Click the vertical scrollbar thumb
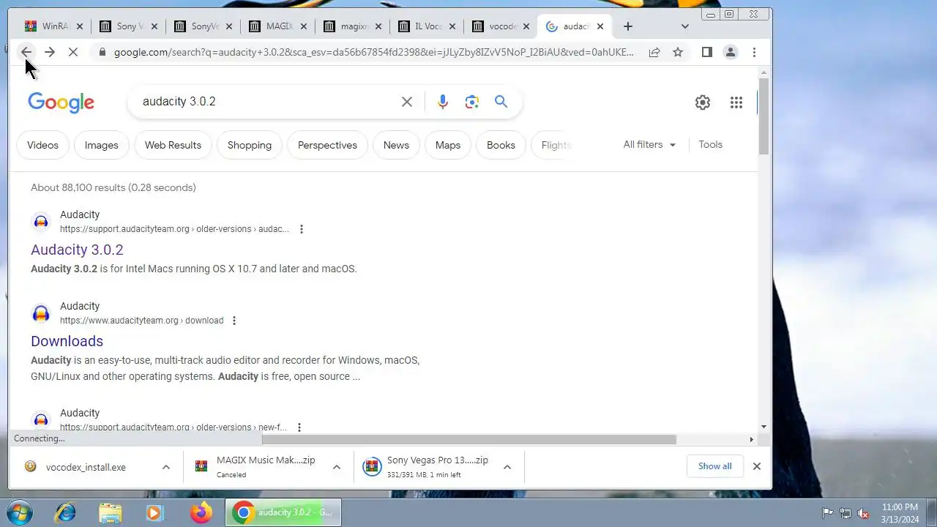This screenshot has height=527, width=937. (764, 116)
